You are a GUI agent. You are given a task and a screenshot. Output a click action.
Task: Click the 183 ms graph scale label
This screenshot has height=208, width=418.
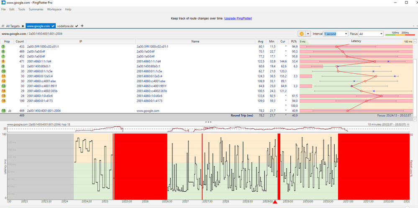point(408,41)
